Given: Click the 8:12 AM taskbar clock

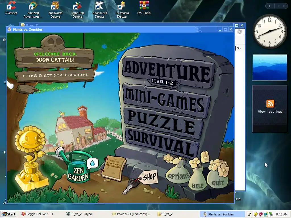Looking at the screenshot, I should 282,214.
